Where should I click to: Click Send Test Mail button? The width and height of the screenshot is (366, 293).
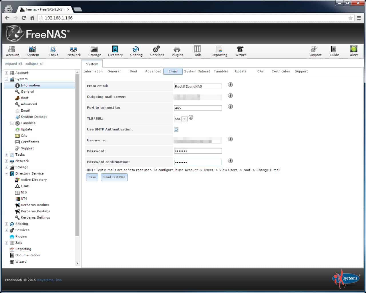(114, 177)
